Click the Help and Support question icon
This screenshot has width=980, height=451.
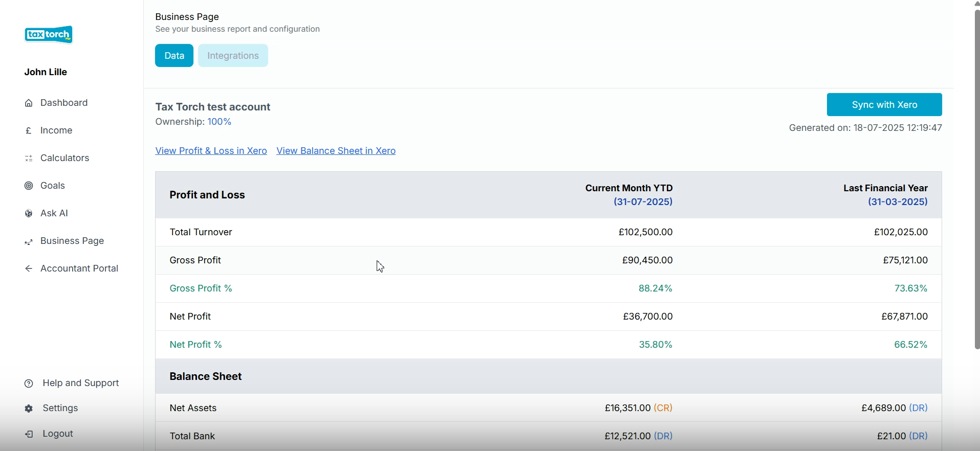pyautogui.click(x=29, y=384)
